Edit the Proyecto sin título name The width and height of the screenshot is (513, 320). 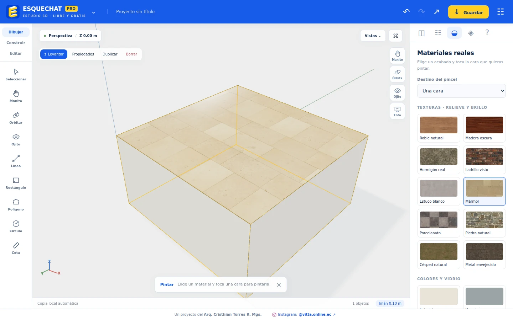pyautogui.click(x=135, y=12)
